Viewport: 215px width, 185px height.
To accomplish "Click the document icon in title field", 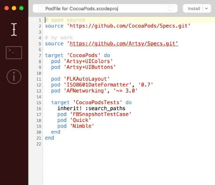I will click(41, 8).
